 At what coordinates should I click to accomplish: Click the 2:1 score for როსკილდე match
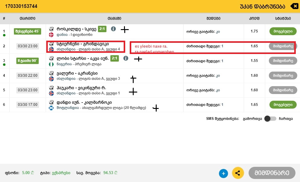coord(102,29)
